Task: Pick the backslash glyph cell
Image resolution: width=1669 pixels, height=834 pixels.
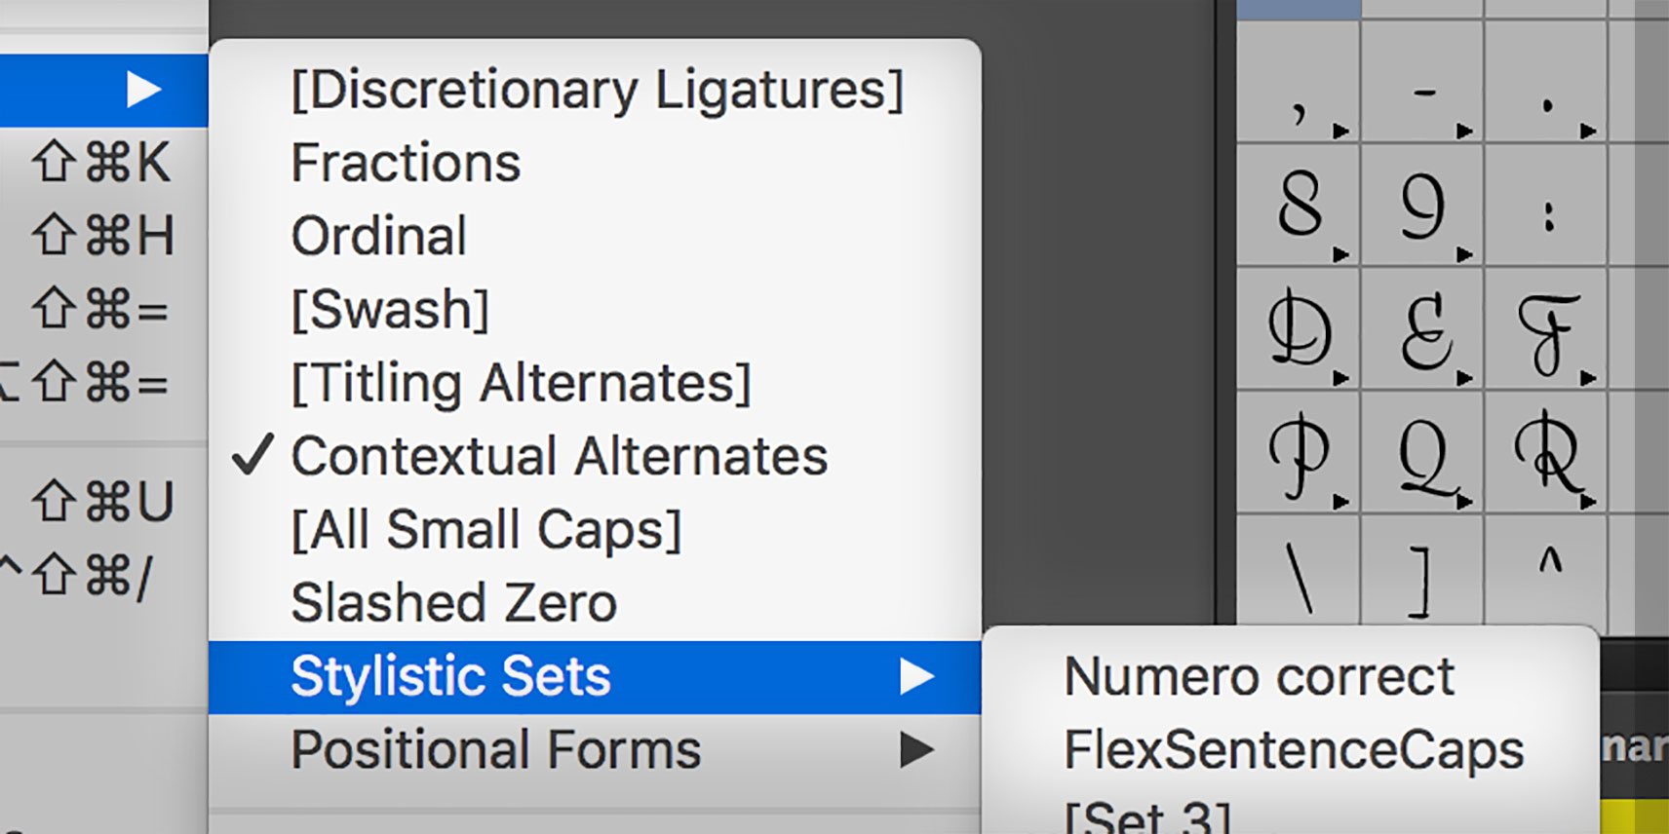Action: (1298, 571)
